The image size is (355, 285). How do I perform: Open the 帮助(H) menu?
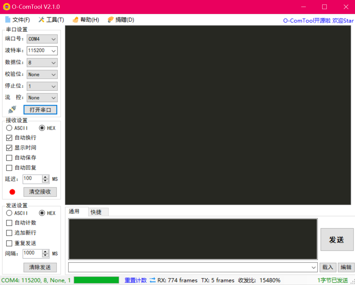tap(86, 20)
